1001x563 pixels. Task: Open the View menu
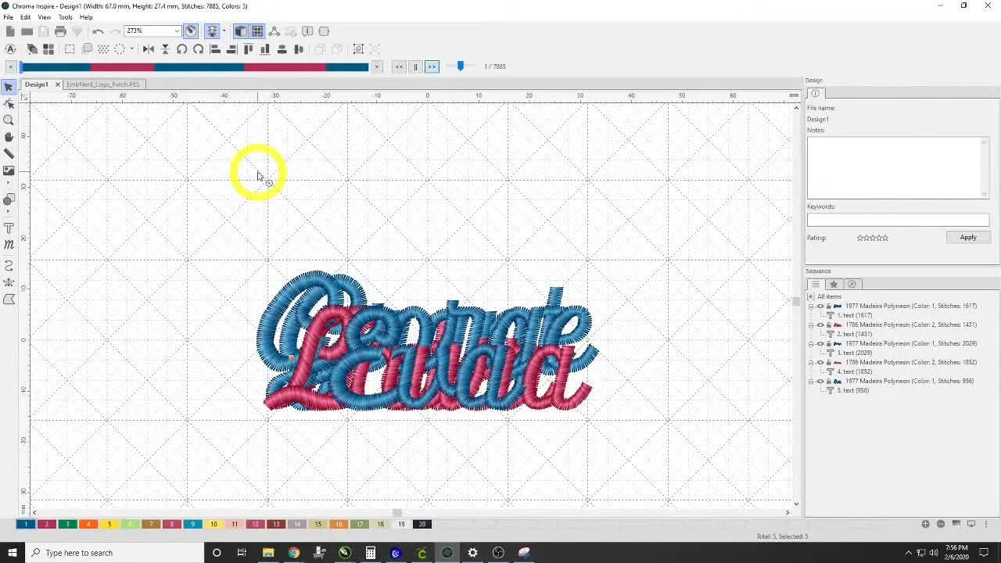[45, 17]
